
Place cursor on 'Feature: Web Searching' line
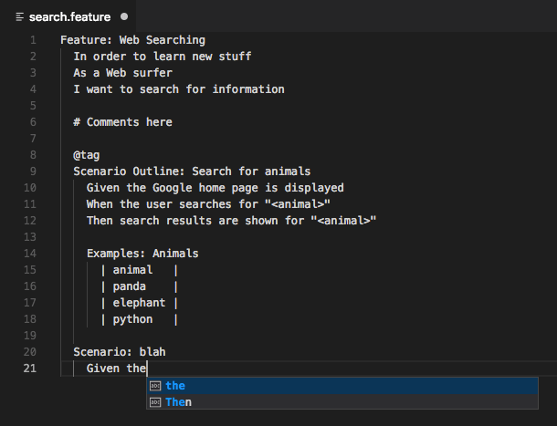tap(132, 40)
